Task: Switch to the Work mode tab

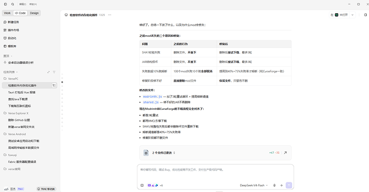Action: (x=7, y=13)
